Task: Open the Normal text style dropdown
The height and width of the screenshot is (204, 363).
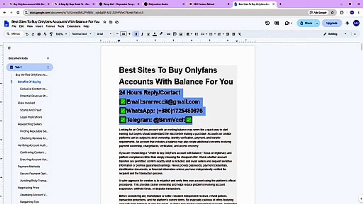Action: (82, 34)
